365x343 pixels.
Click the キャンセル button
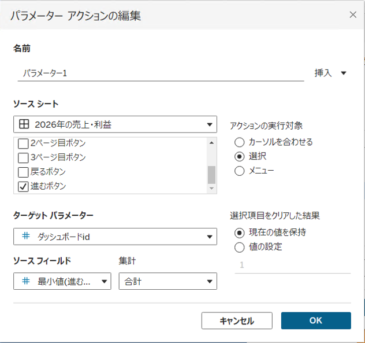237,320
